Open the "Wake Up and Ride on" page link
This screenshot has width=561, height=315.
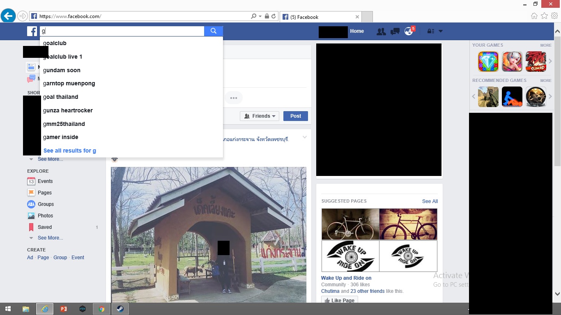(x=346, y=278)
